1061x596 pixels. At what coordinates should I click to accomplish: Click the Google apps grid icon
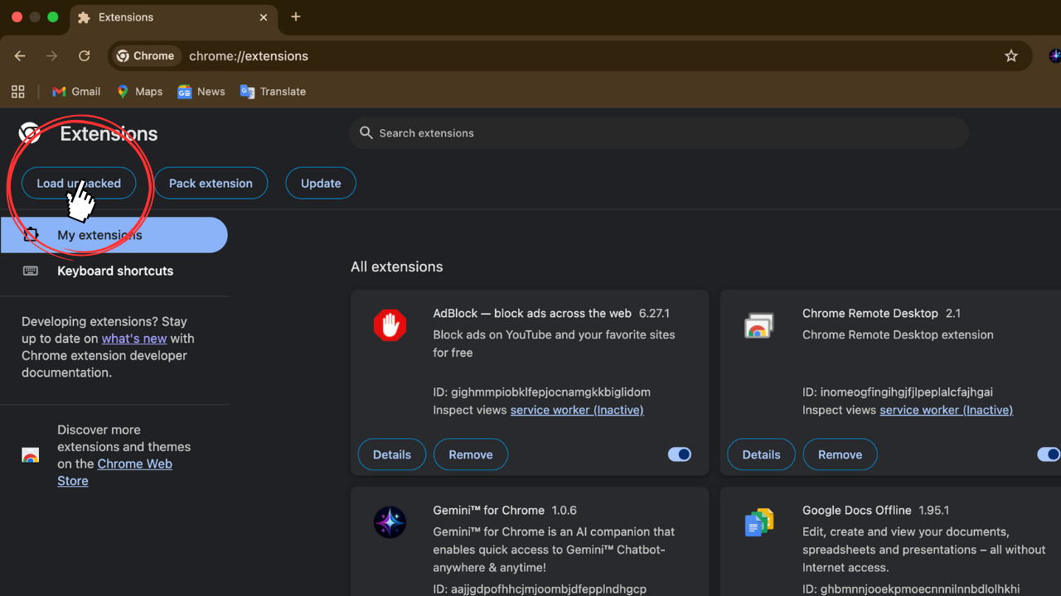click(17, 91)
